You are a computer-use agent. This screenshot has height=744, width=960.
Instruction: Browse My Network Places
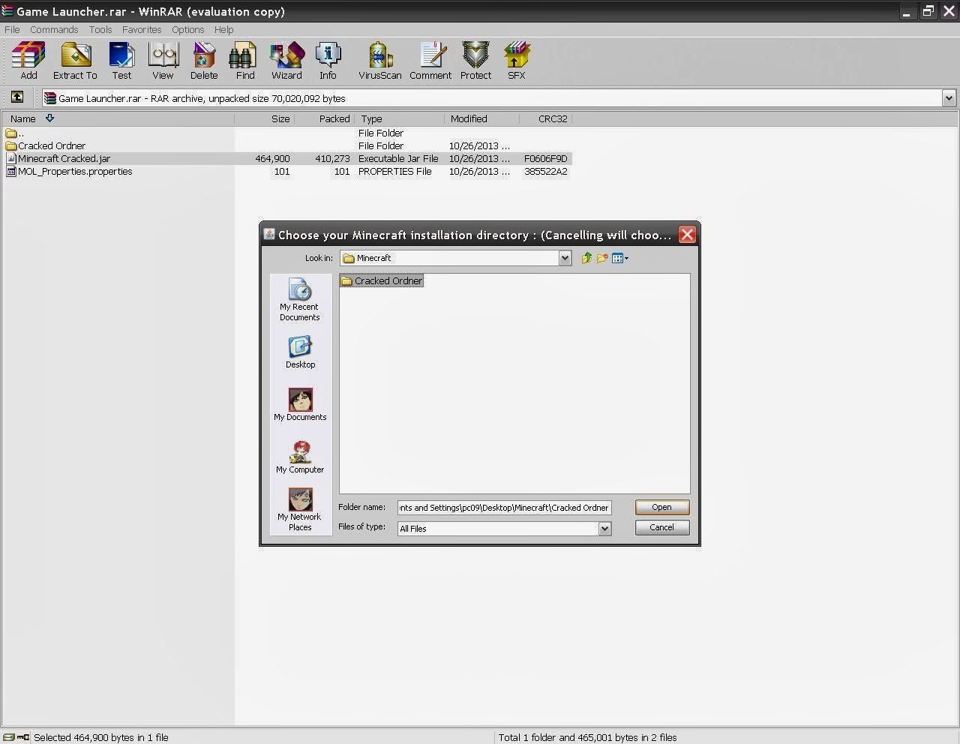tap(300, 510)
